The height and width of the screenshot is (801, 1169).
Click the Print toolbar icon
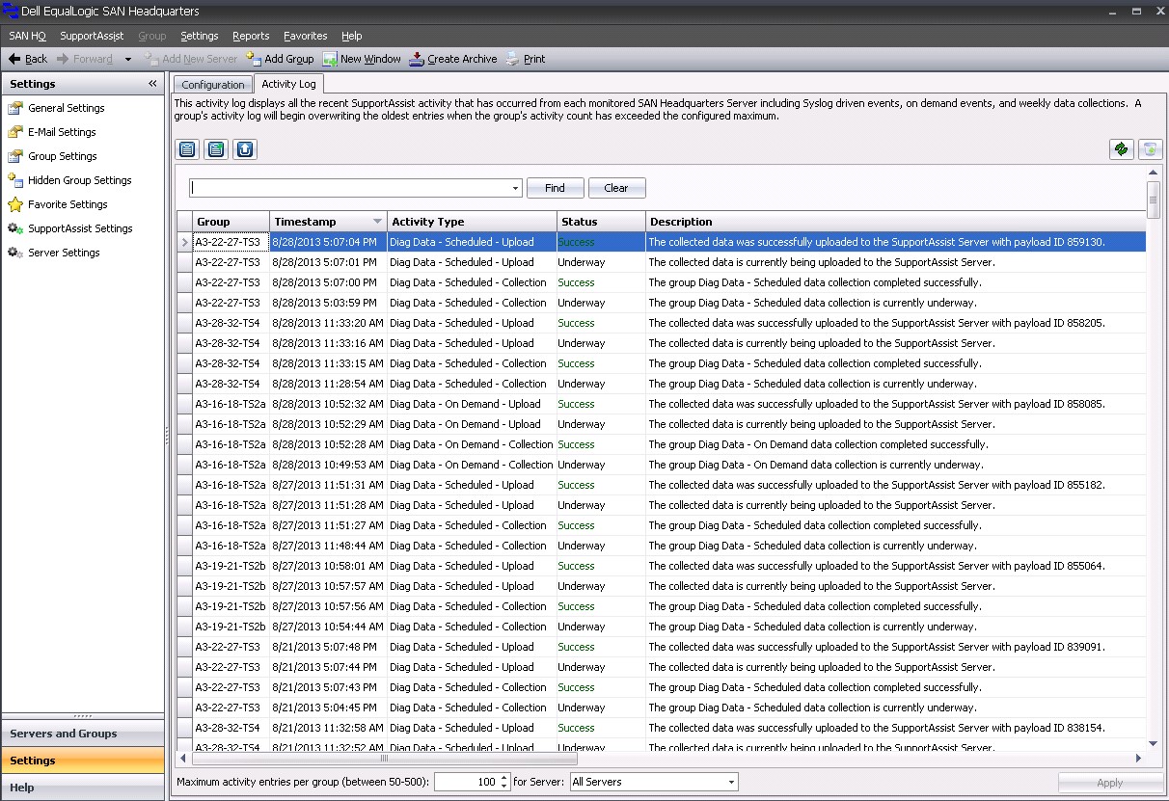(x=513, y=59)
